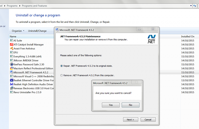Image resolution: width=199 pixels, height=129 pixels.
Task: Open the Organize dropdown menu
Action: point(18,31)
